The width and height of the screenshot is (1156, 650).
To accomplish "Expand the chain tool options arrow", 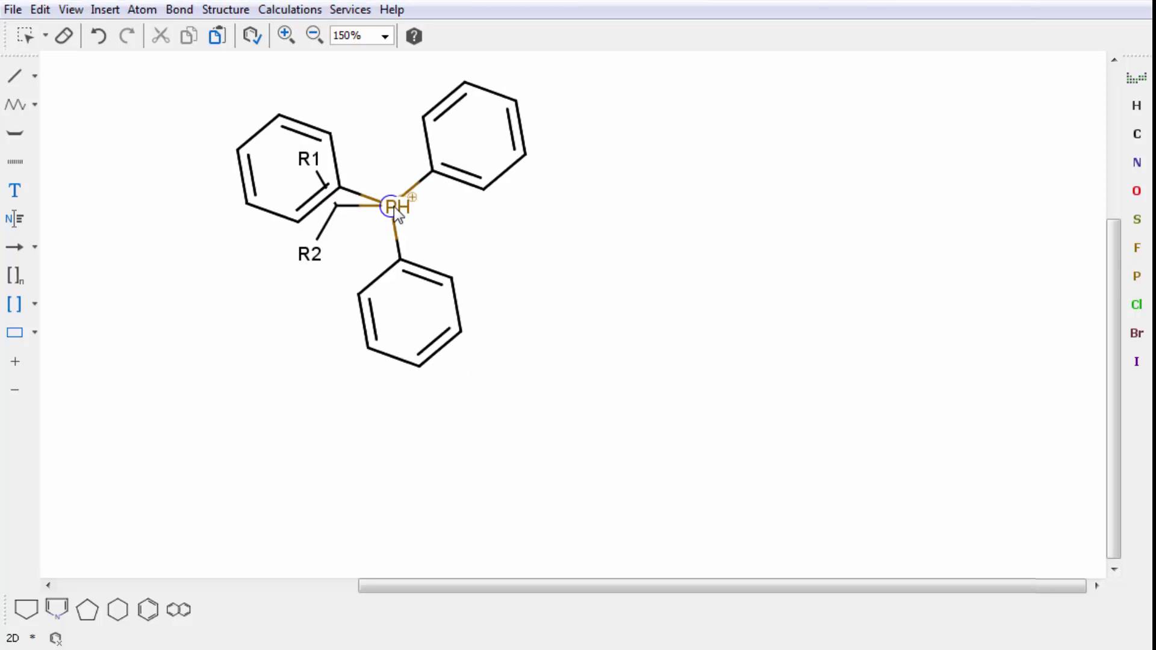I will point(34,105).
